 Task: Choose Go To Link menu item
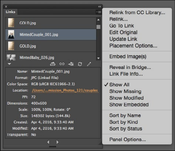pos(121,26)
